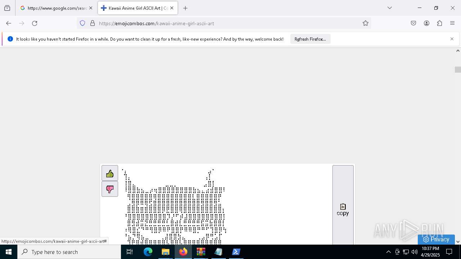Open File Explorer from taskbar

point(166,252)
